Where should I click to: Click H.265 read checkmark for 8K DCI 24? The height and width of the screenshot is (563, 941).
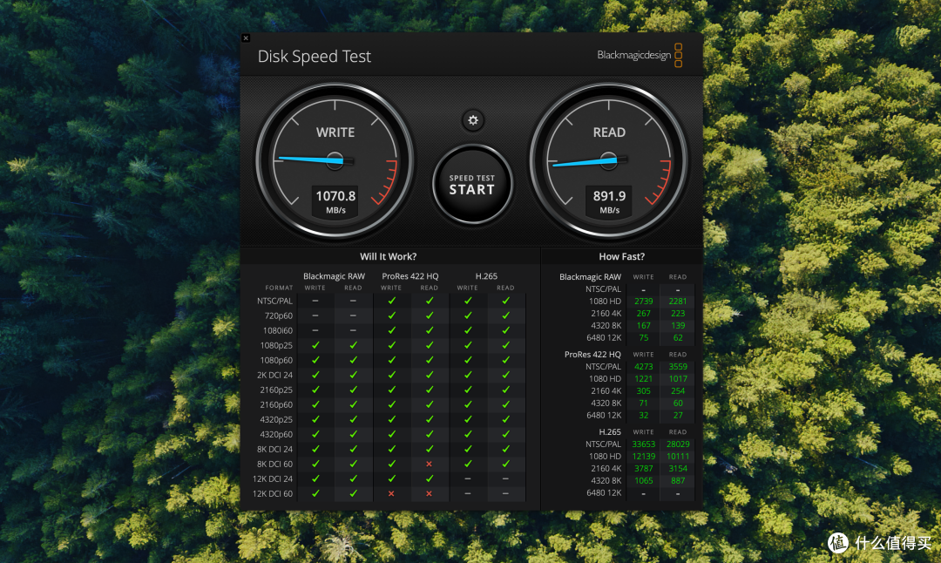505,449
